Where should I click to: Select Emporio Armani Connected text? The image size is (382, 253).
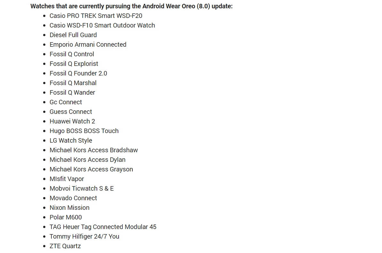tap(88, 44)
